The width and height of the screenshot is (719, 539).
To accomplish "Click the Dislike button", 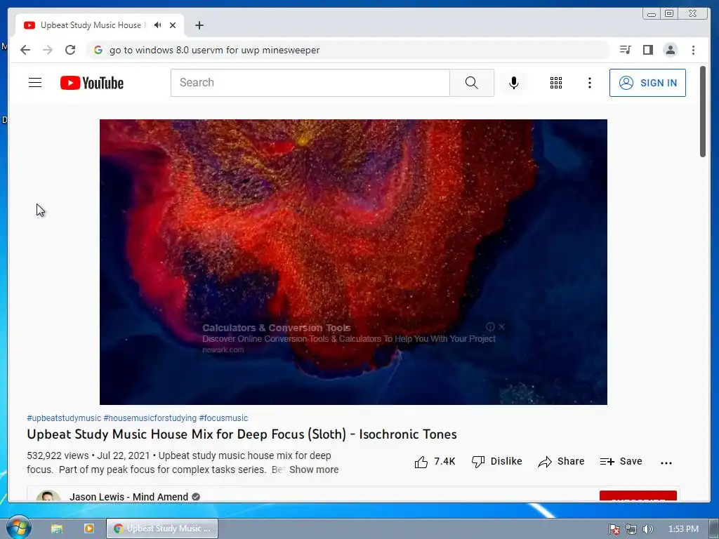I will click(x=496, y=462).
